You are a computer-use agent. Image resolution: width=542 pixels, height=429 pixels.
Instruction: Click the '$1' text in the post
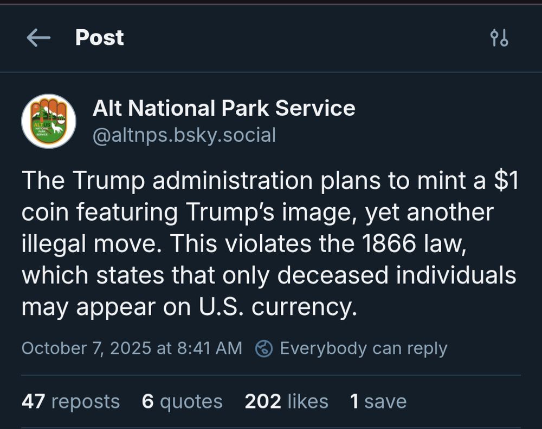505,181
